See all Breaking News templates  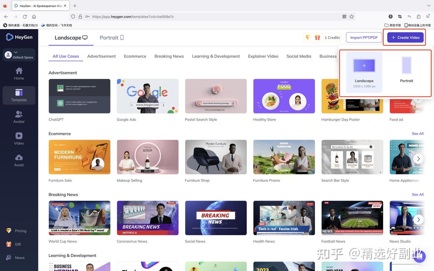coord(418,194)
